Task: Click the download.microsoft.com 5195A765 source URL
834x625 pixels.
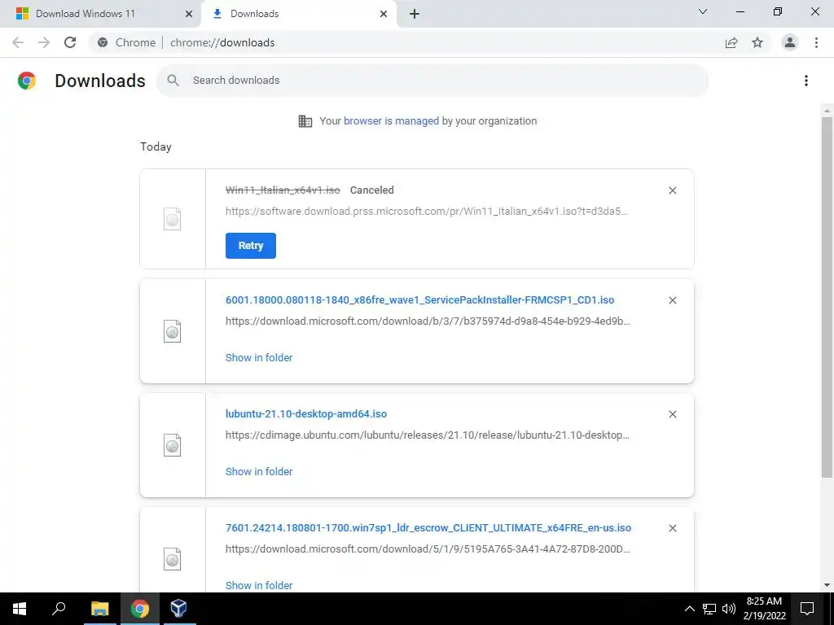Action: click(428, 549)
